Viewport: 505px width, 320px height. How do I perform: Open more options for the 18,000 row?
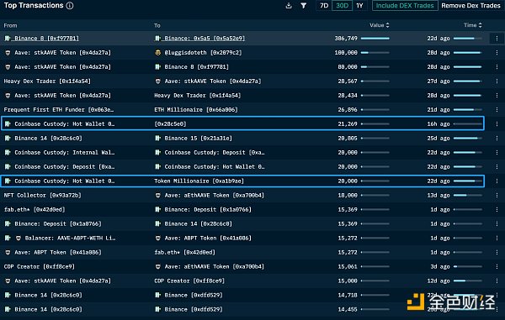[497, 195]
